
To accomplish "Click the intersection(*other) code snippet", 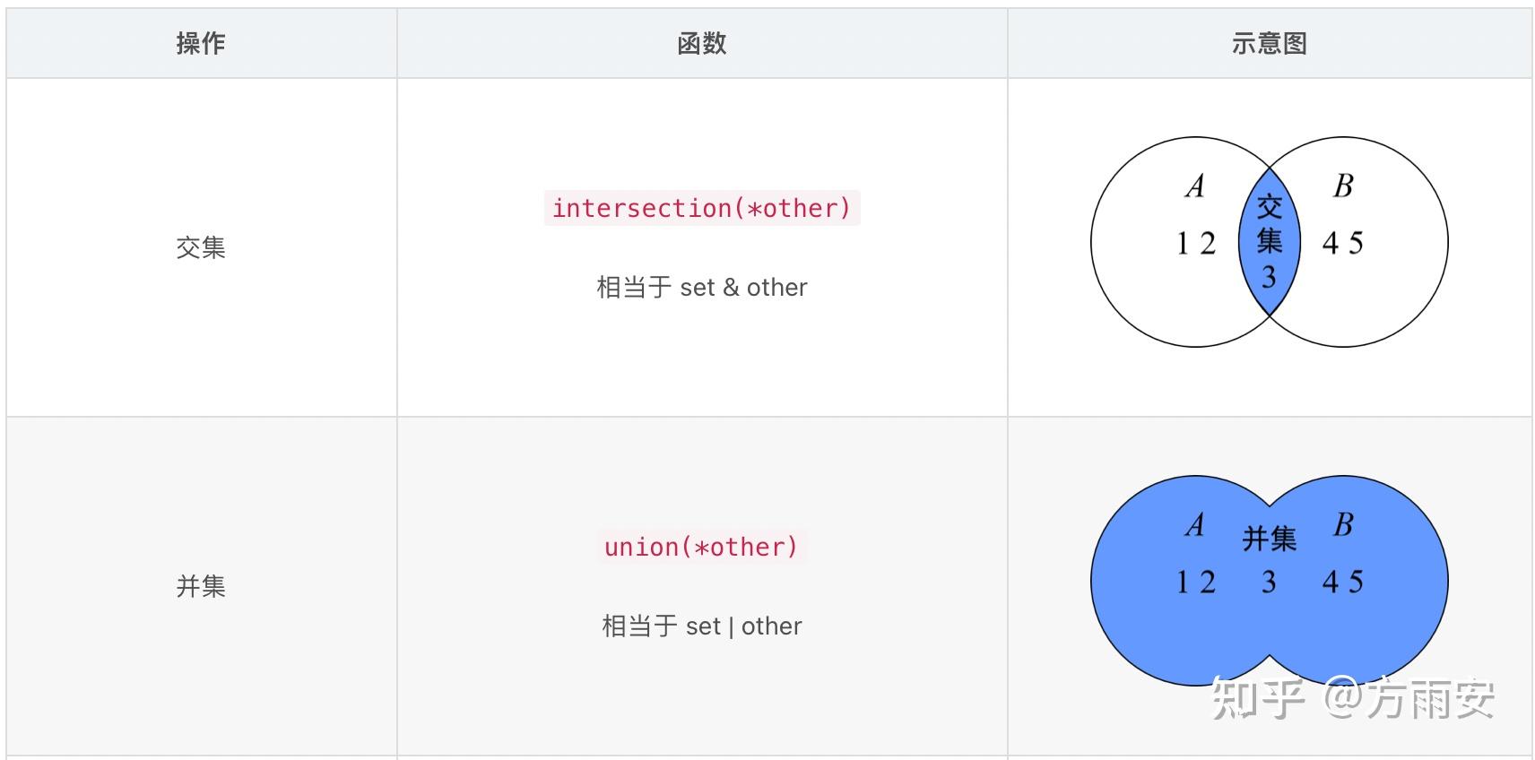I will 702,208.
